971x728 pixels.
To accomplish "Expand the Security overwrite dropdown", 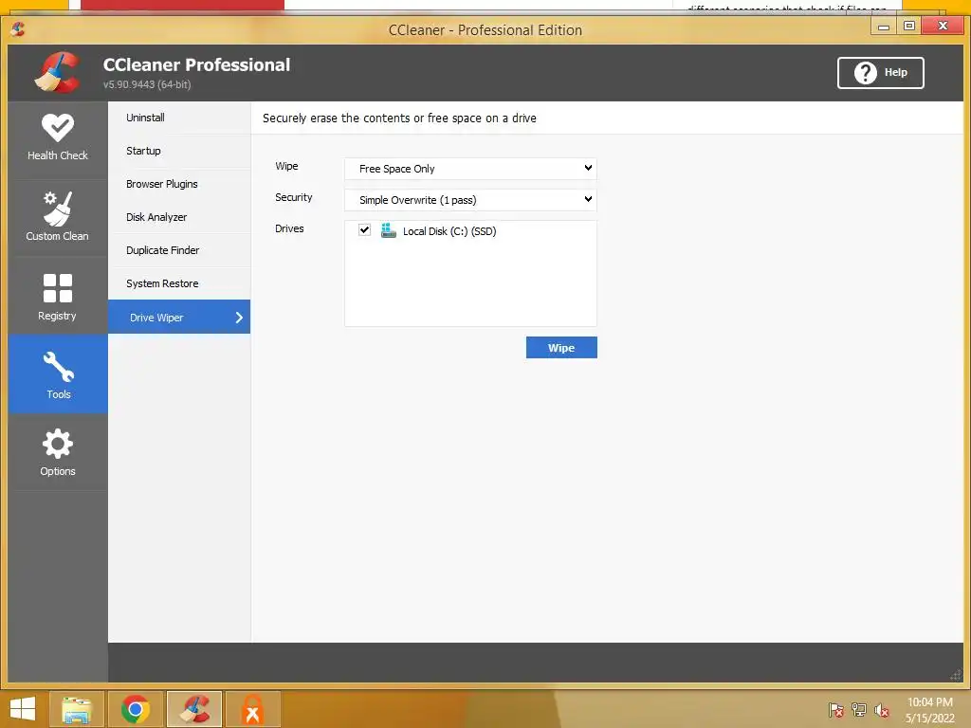I will [x=470, y=200].
